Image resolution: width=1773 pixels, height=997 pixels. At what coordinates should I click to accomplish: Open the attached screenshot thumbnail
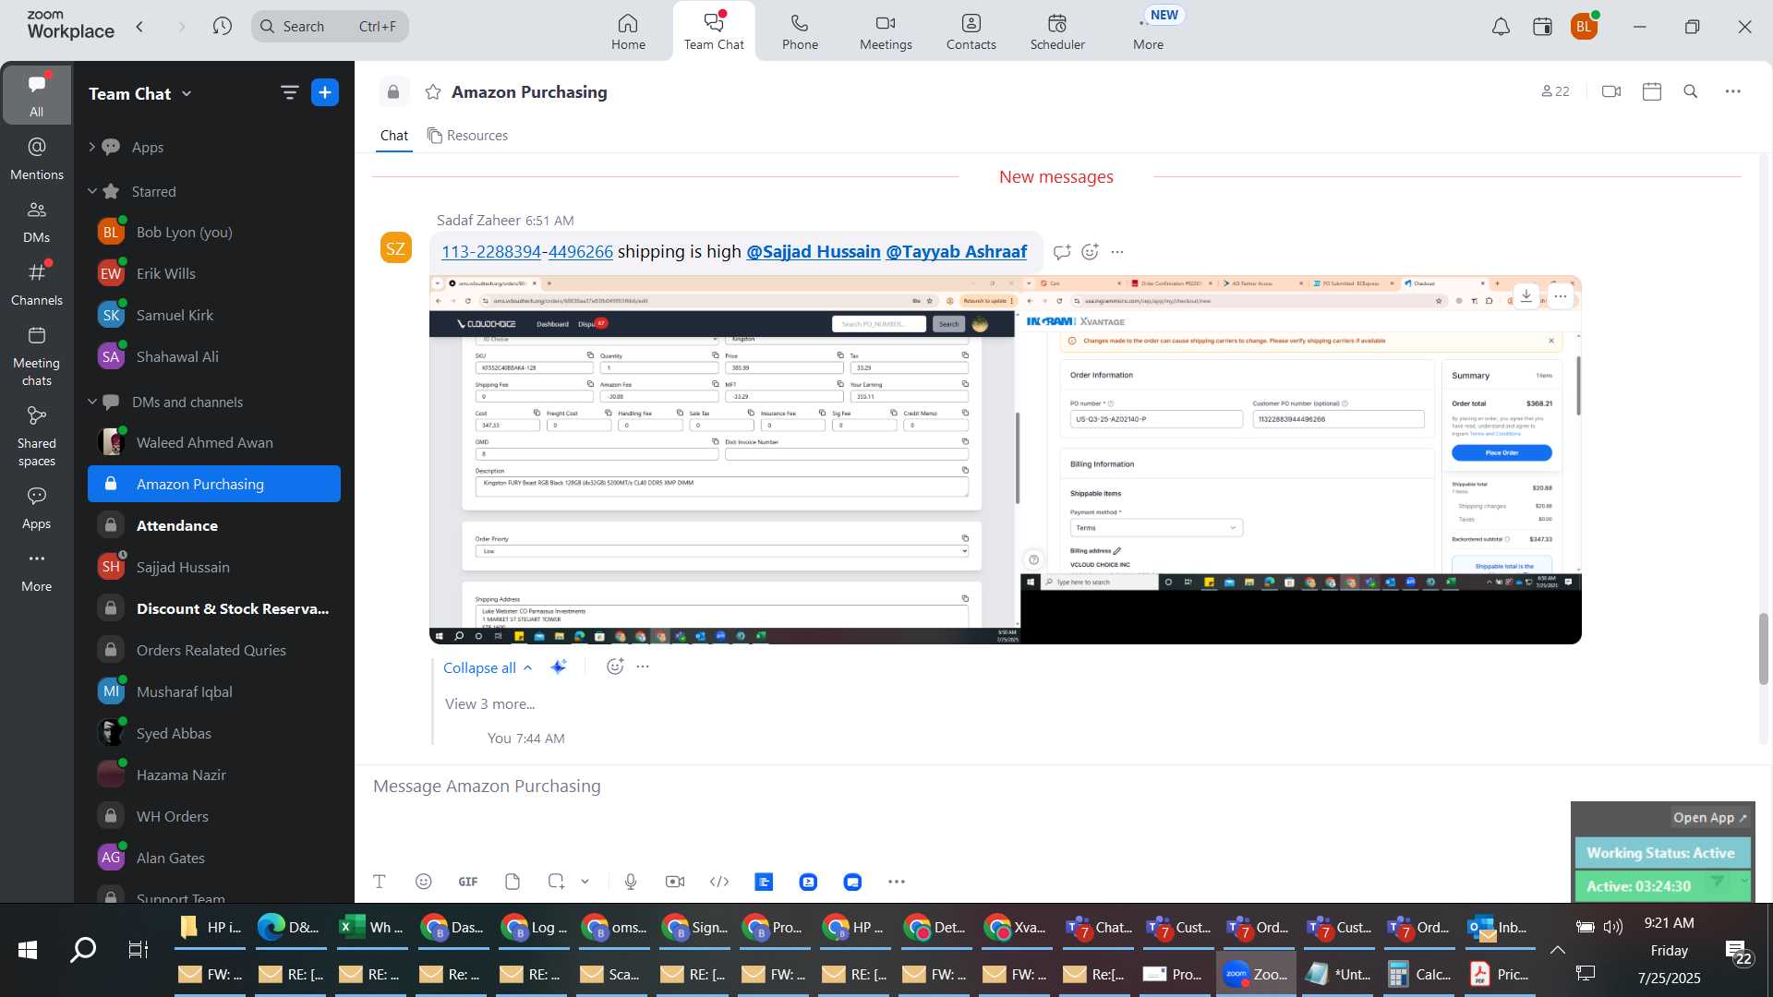pyautogui.click(x=1005, y=460)
